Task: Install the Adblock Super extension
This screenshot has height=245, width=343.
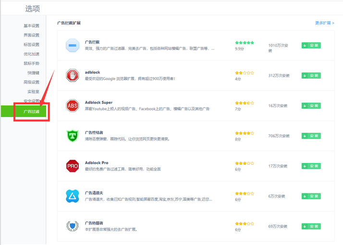Action: (311, 105)
